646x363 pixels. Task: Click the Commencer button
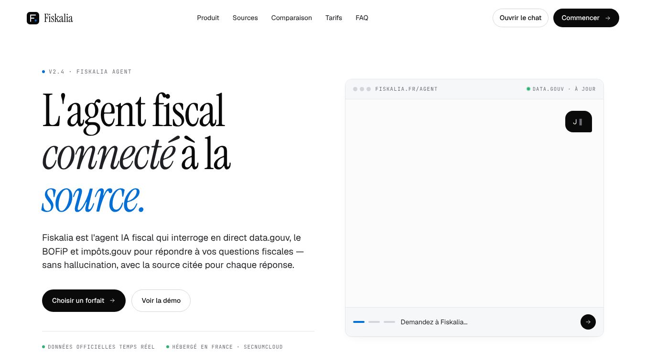586,18
